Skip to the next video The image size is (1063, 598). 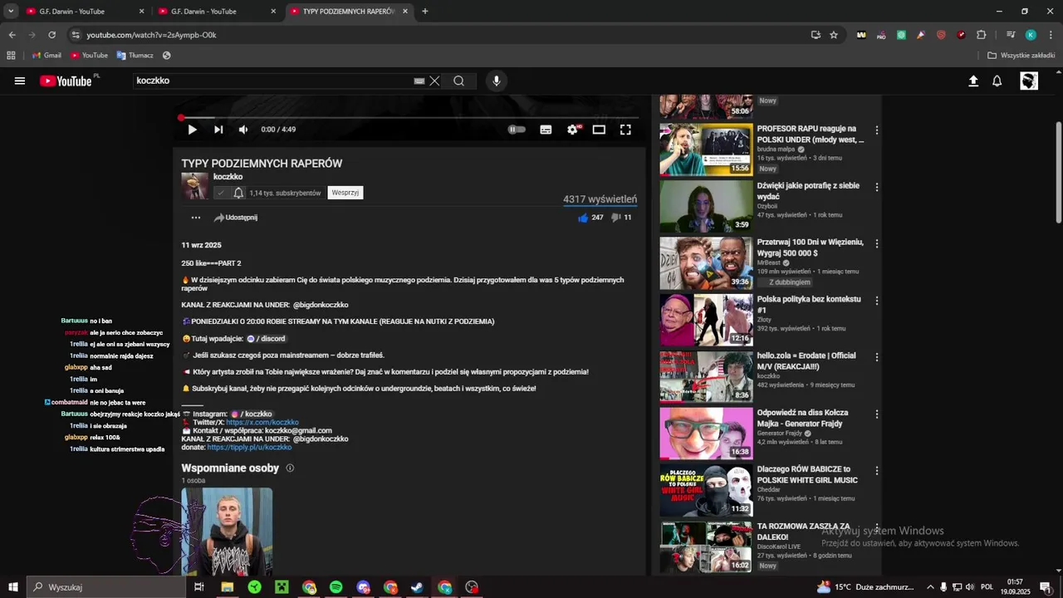(218, 130)
